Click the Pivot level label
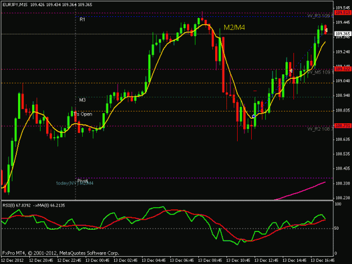This screenshot has width=352, height=264. (82, 181)
